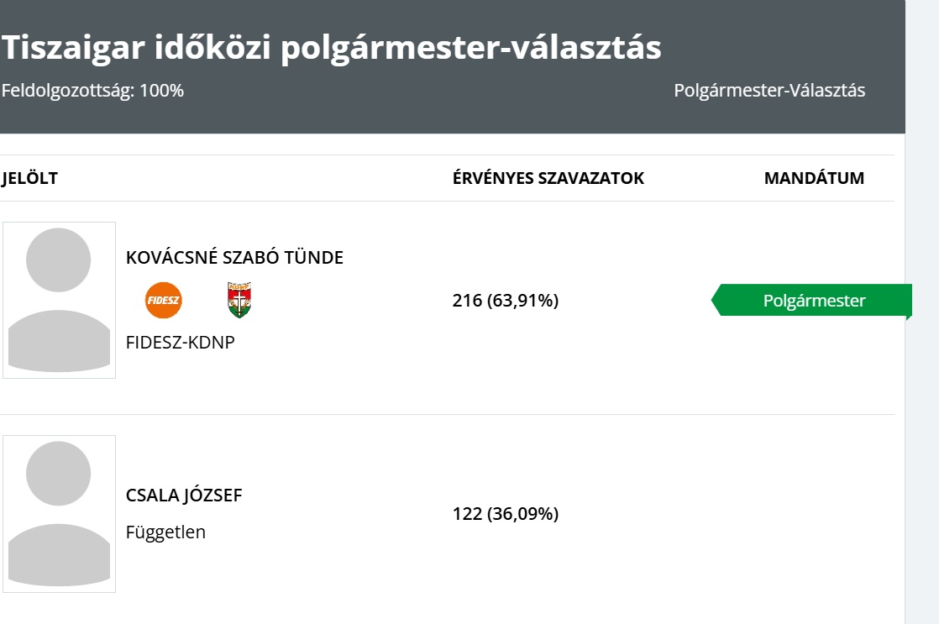
Task: Click the Feldolgozottság: 100% status text
Action: [x=93, y=91]
